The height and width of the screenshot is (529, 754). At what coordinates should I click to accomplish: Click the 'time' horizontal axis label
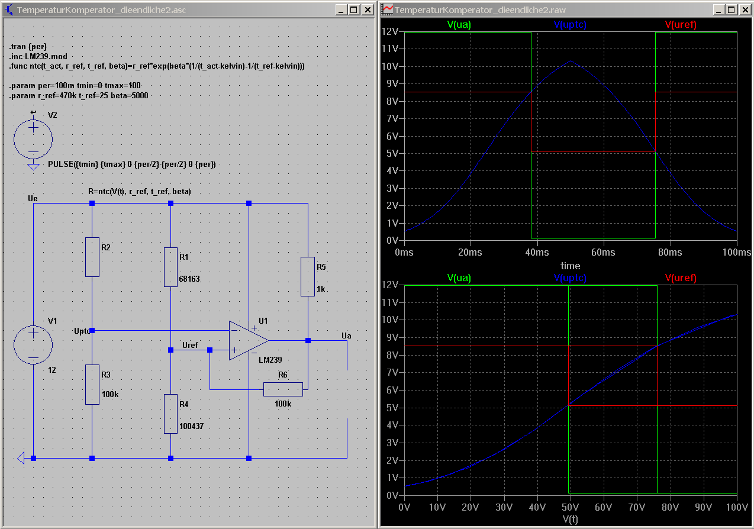point(571,266)
